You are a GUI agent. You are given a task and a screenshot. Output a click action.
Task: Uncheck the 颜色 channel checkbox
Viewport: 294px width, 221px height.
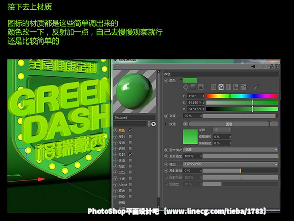point(130,130)
